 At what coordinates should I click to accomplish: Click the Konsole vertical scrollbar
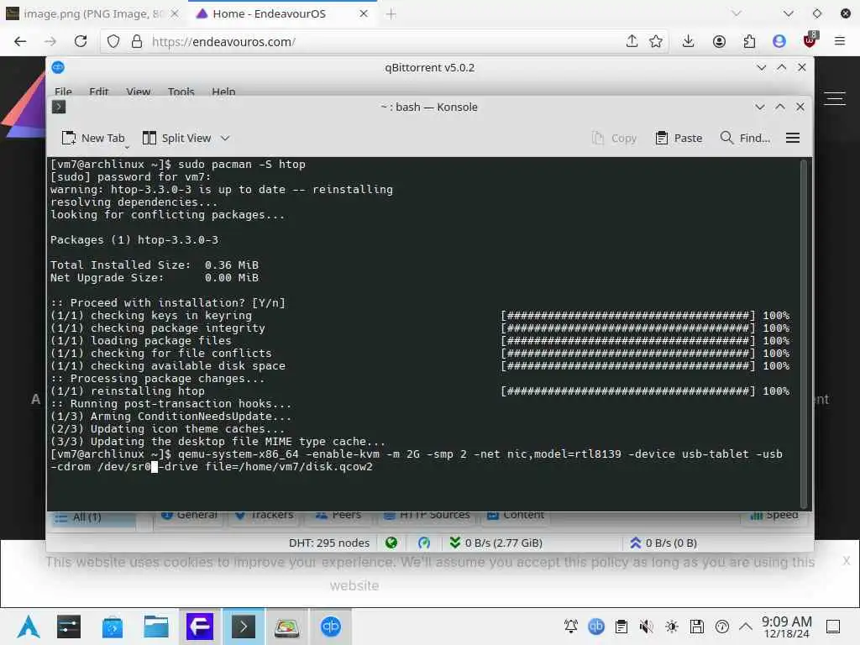[804, 333]
